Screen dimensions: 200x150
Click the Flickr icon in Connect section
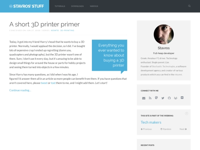pyautogui.click(x=182, y=98)
